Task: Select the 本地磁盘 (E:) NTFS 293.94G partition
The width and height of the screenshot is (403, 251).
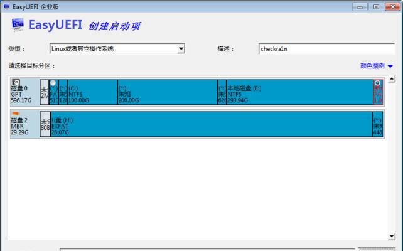Action: 300,92
